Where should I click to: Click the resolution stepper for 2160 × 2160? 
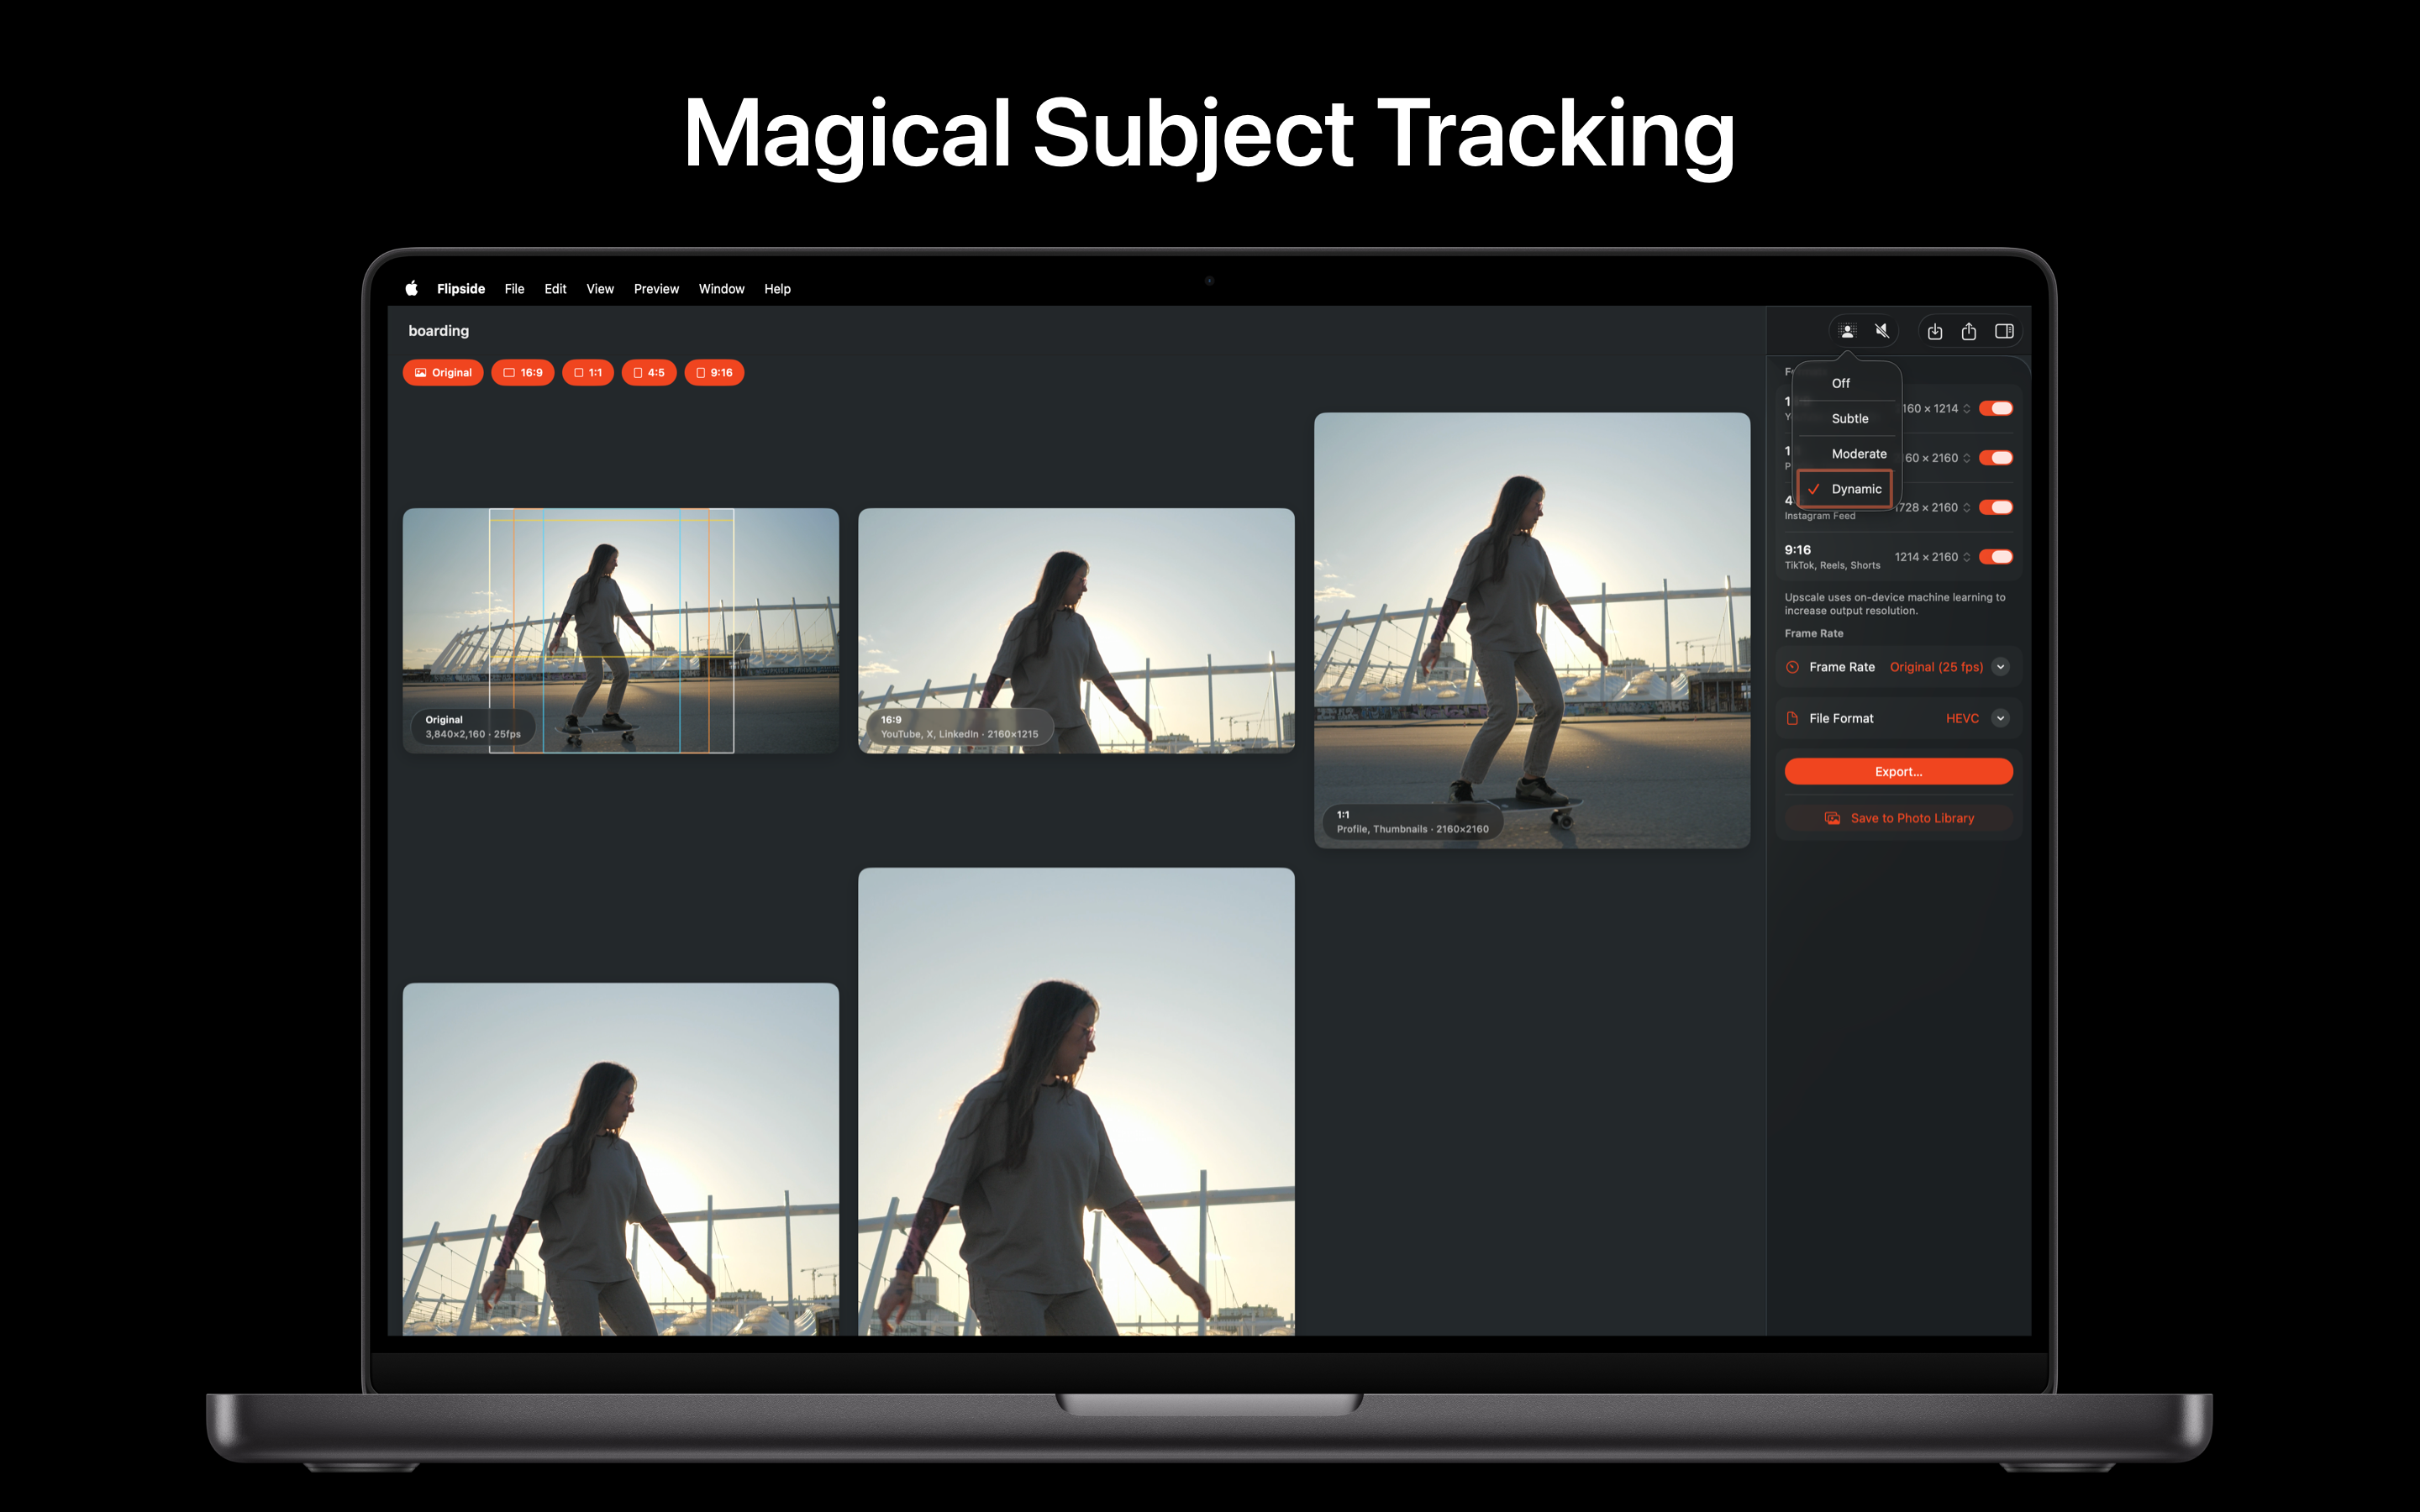click(1967, 458)
